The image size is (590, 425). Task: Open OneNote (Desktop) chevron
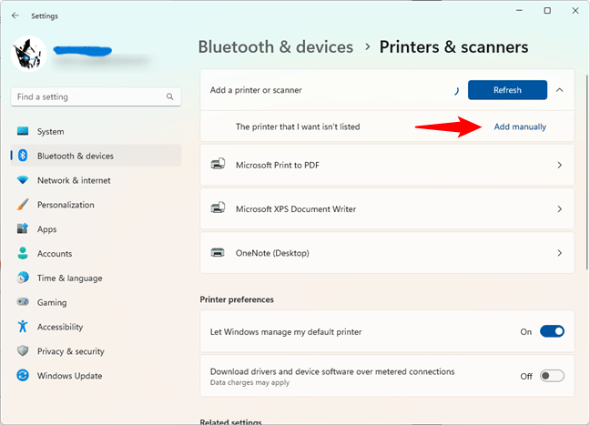point(560,253)
